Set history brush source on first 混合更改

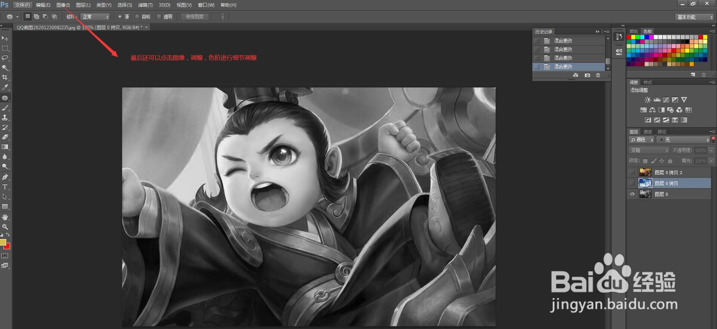(536, 41)
